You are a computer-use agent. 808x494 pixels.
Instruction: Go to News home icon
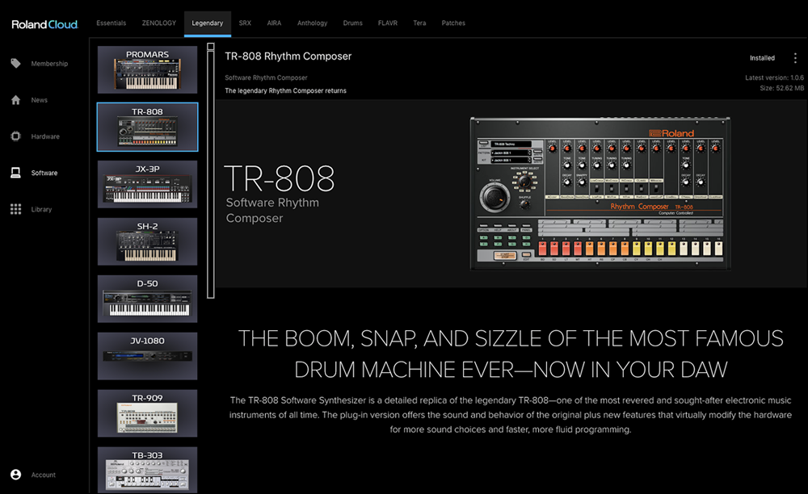pos(16,100)
